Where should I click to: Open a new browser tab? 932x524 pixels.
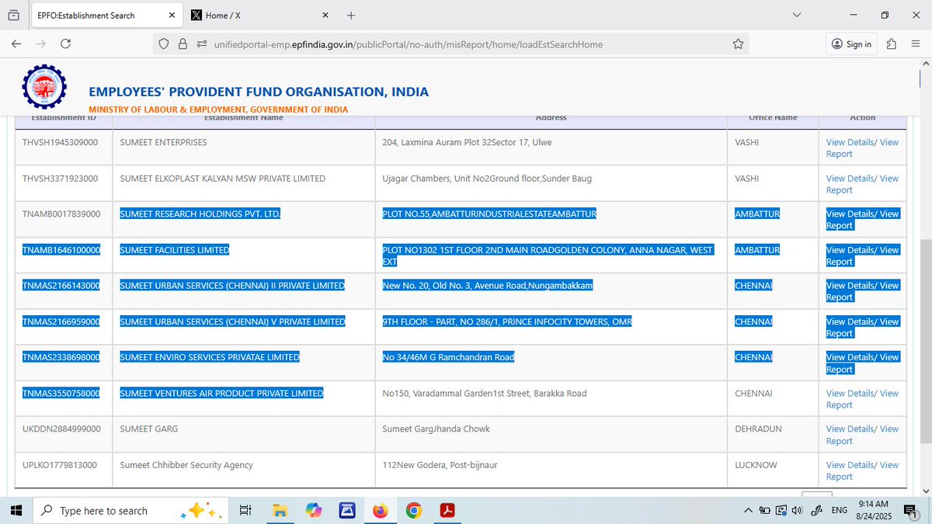(351, 15)
